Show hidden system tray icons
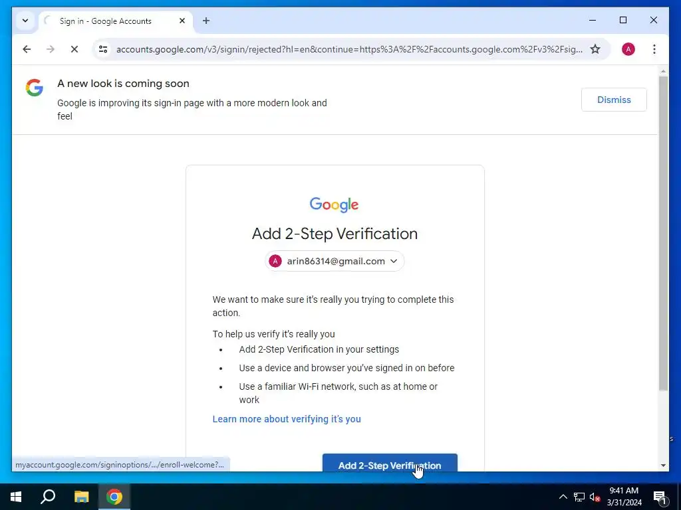Image resolution: width=681 pixels, height=510 pixels. pos(563,497)
